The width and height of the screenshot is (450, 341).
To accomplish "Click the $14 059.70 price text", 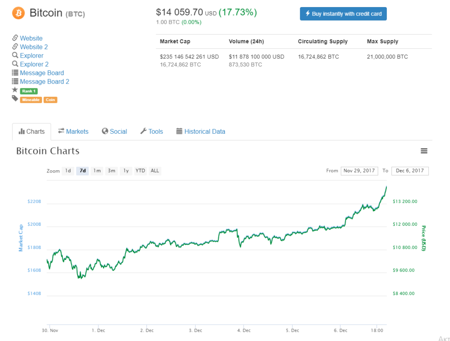I will click(179, 12).
